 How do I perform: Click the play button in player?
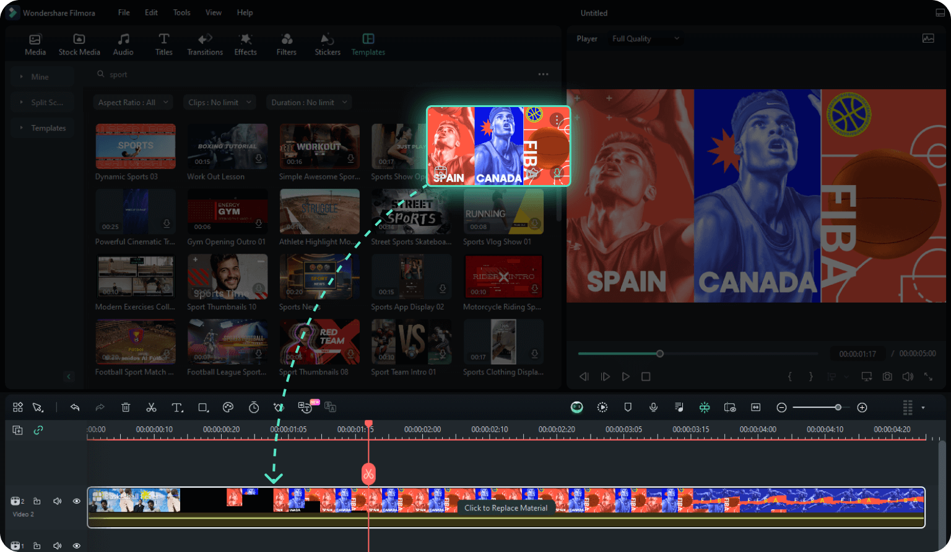coord(626,376)
